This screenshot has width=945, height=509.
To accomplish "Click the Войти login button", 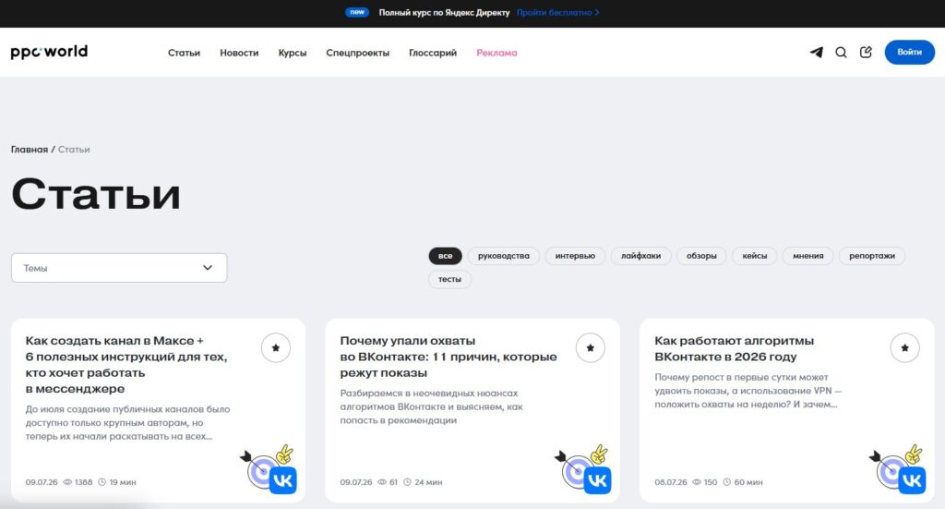I will pos(909,53).
